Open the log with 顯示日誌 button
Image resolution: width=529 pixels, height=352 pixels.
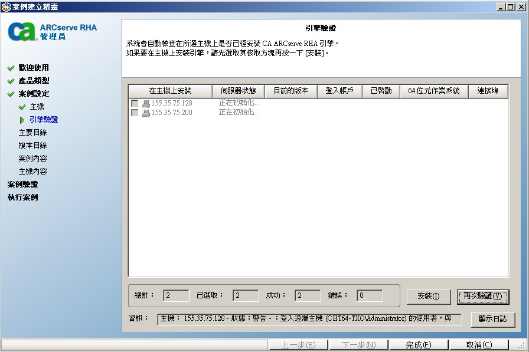click(x=494, y=320)
